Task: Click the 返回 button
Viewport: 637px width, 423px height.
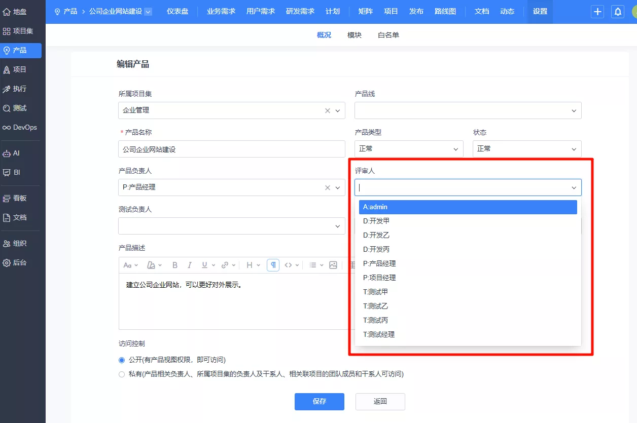Action: pos(380,401)
